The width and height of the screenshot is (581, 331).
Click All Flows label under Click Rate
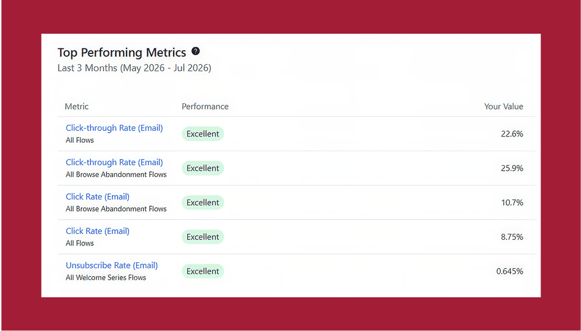[80, 243]
